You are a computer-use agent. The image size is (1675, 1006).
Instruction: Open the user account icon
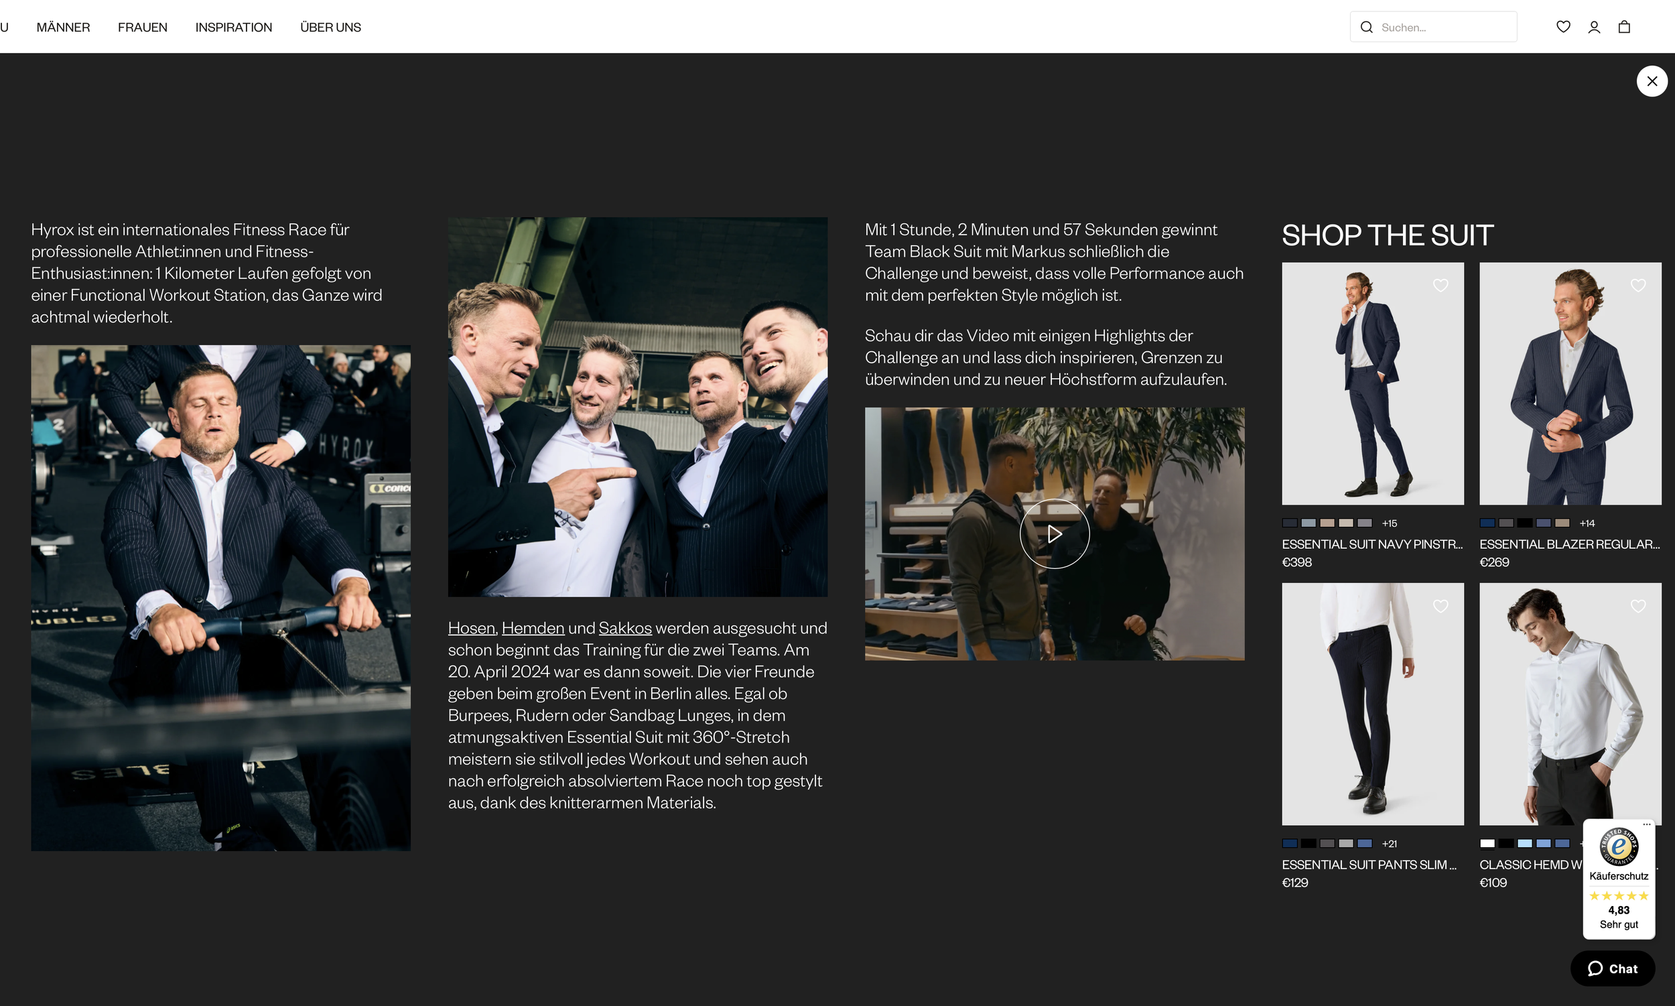click(x=1594, y=27)
